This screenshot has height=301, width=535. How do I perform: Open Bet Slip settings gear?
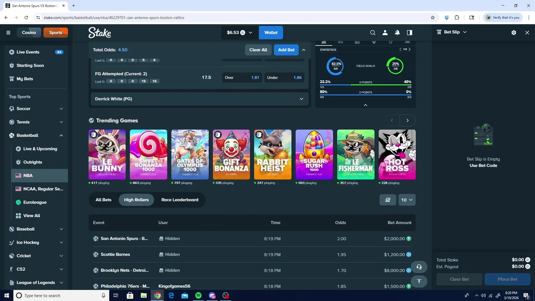pyautogui.click(x=514, y=32)
